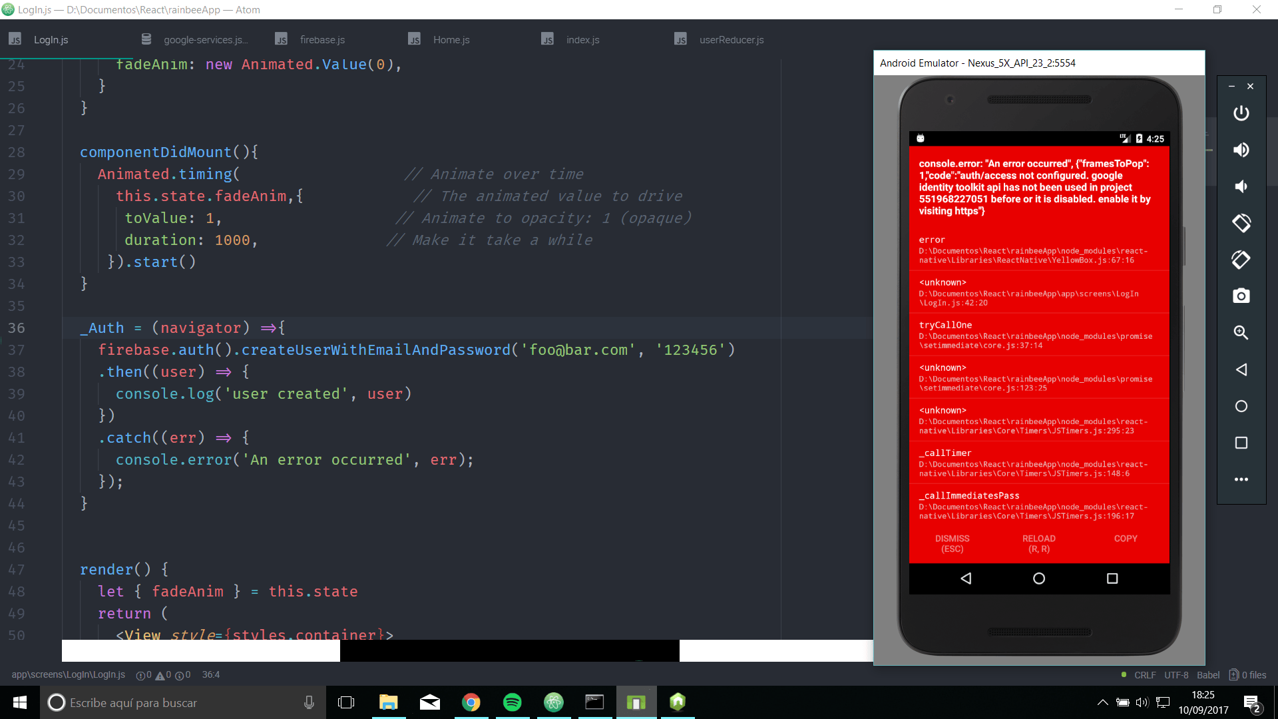The width and height of the screenshot is (1278, 719).
Task: Click the linter warning triangle icon in status bar
Action: [160, 676]
